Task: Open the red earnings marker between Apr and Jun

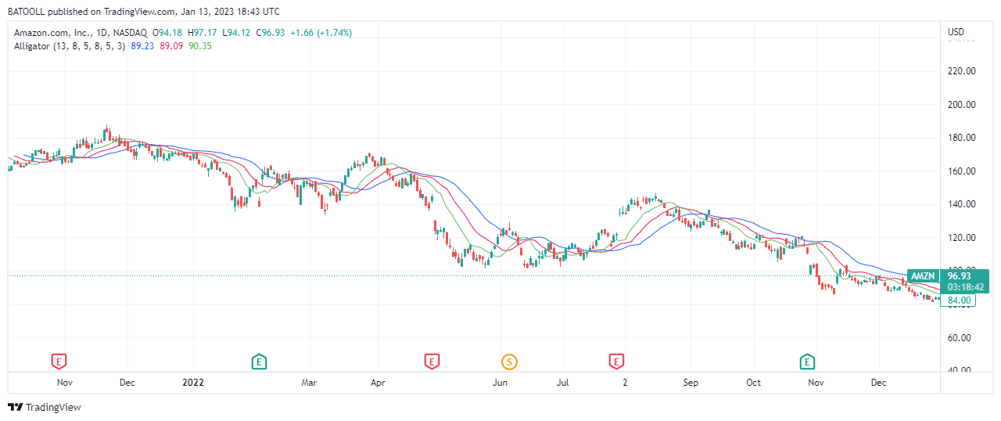Action: pyautogui.click(x=431, y=361)
